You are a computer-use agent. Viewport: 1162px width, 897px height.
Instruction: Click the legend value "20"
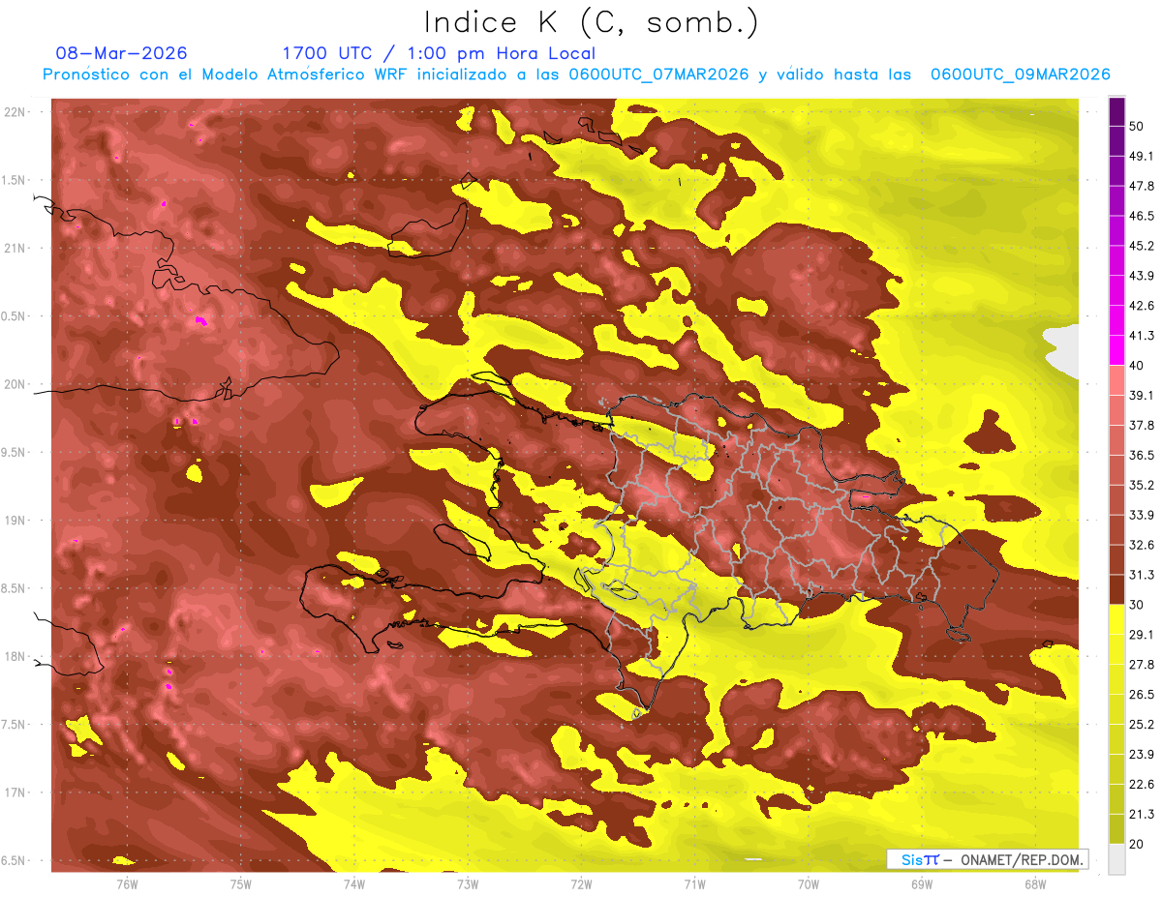coord(1137,844)
